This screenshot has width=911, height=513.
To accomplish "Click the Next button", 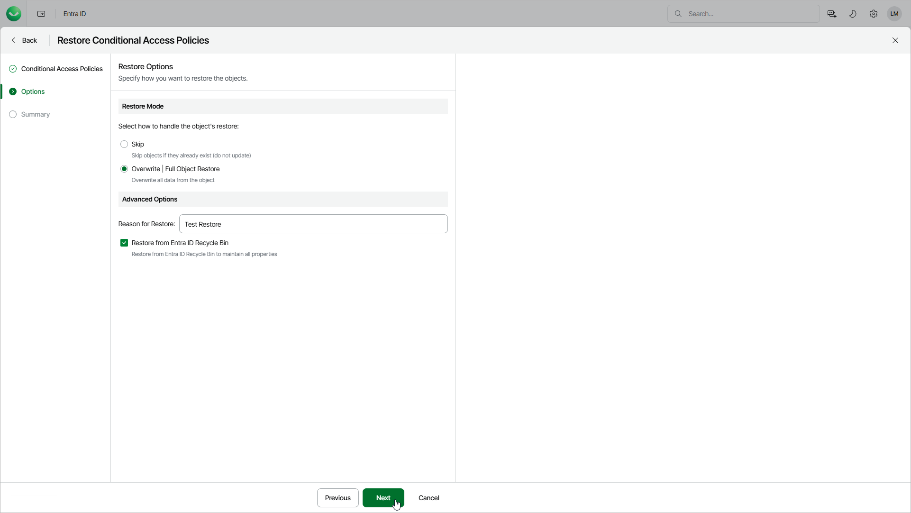I will [x=383, y=498].
